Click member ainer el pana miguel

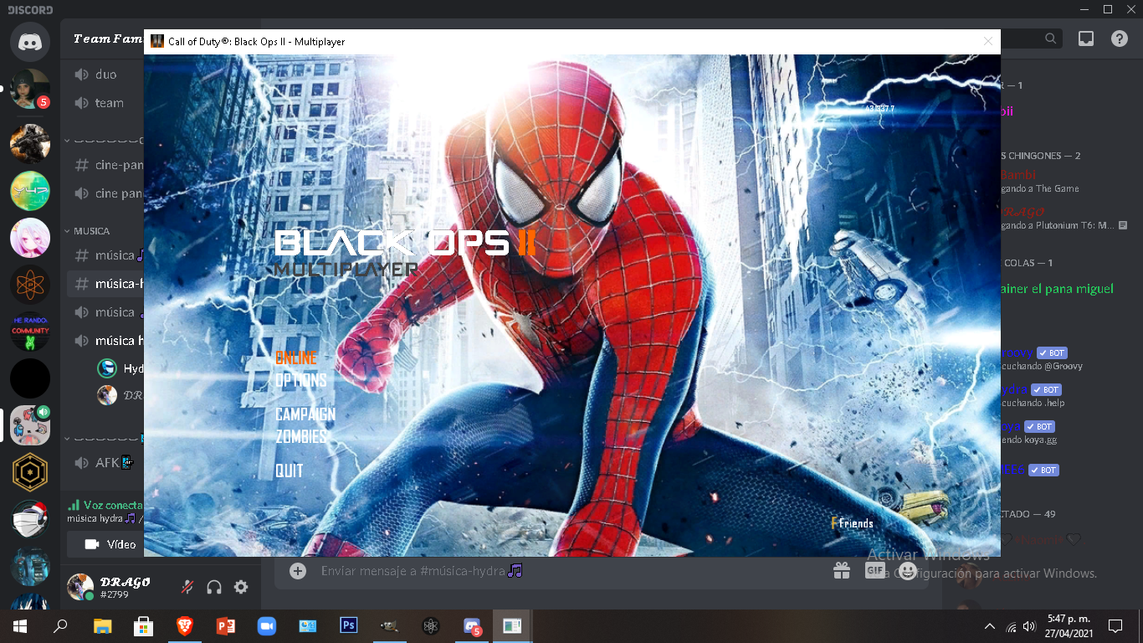coord(1058,289)
